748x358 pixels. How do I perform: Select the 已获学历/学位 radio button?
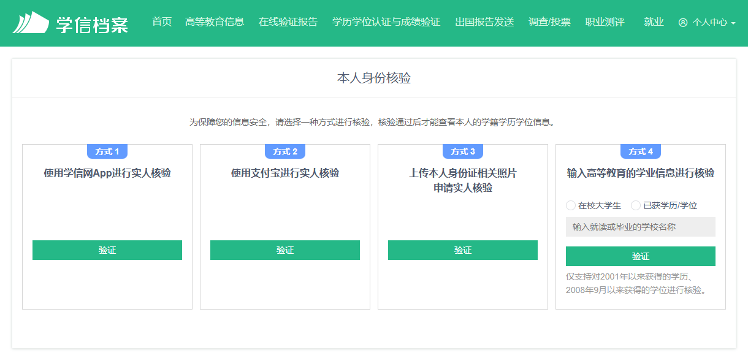coord(636,205)
